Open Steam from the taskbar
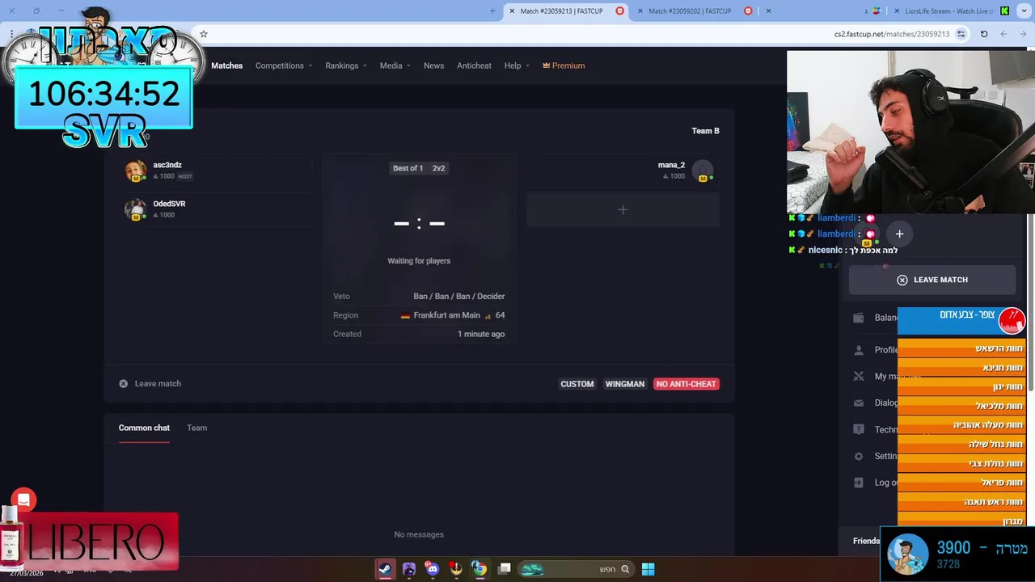The height and width of the screenshot is (582, 1035). coord(386,569)
